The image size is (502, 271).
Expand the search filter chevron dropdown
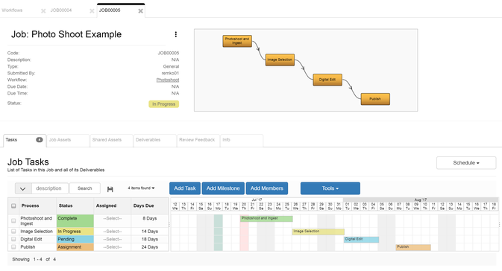[23, 188]
